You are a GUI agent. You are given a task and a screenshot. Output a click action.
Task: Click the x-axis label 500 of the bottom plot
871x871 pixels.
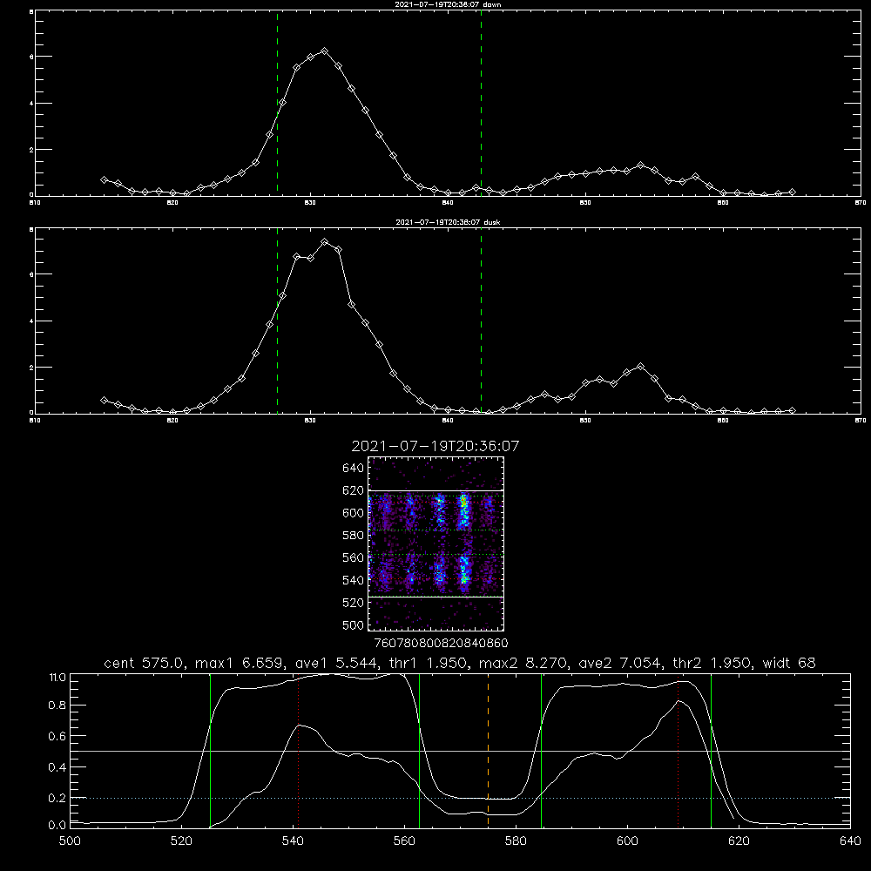click(70, 841)
